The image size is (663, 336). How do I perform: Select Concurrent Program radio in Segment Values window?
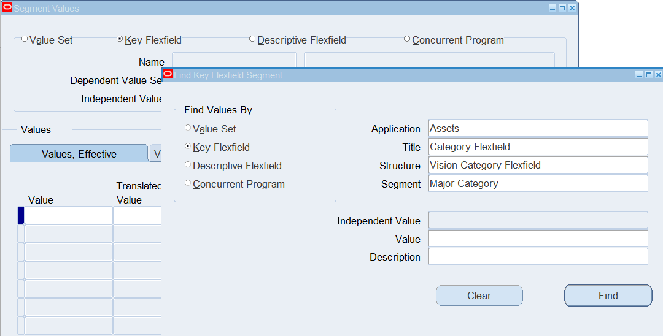coord(407,39)
